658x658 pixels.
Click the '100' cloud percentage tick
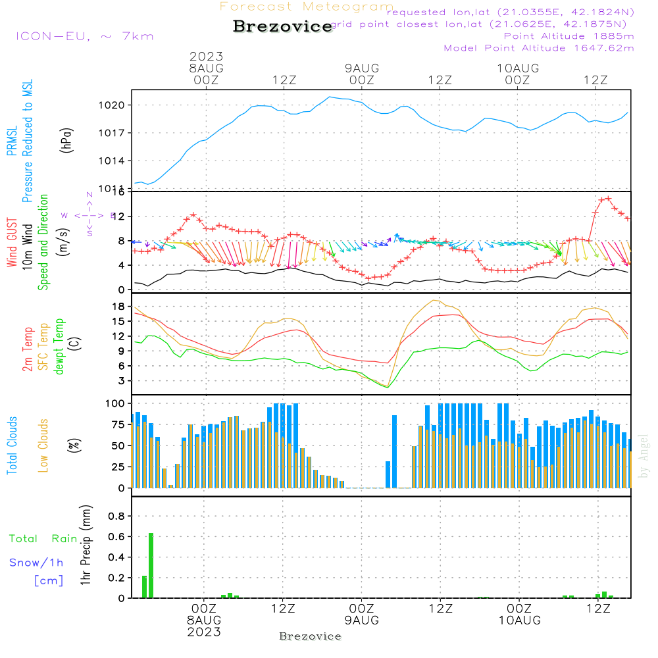point(115,404)
